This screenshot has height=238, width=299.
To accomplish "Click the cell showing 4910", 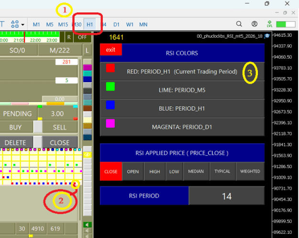I will 38,228.
